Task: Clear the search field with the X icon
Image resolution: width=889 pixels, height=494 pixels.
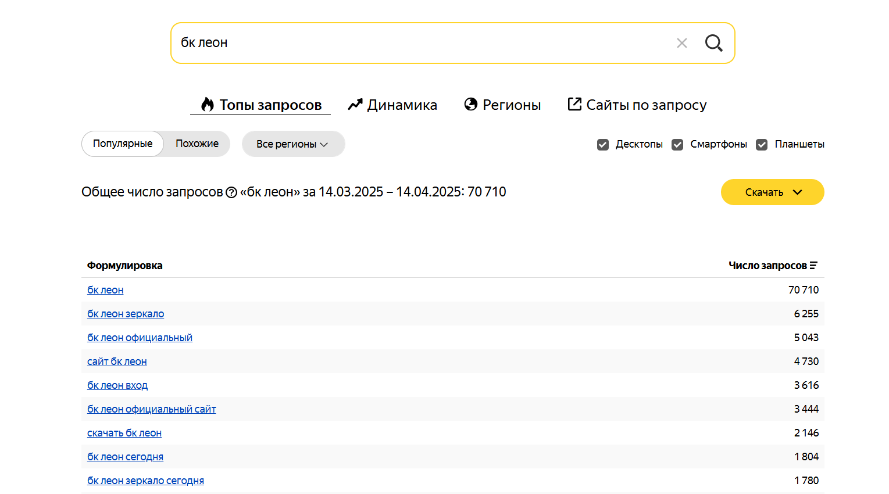Action: click(682, 43)
